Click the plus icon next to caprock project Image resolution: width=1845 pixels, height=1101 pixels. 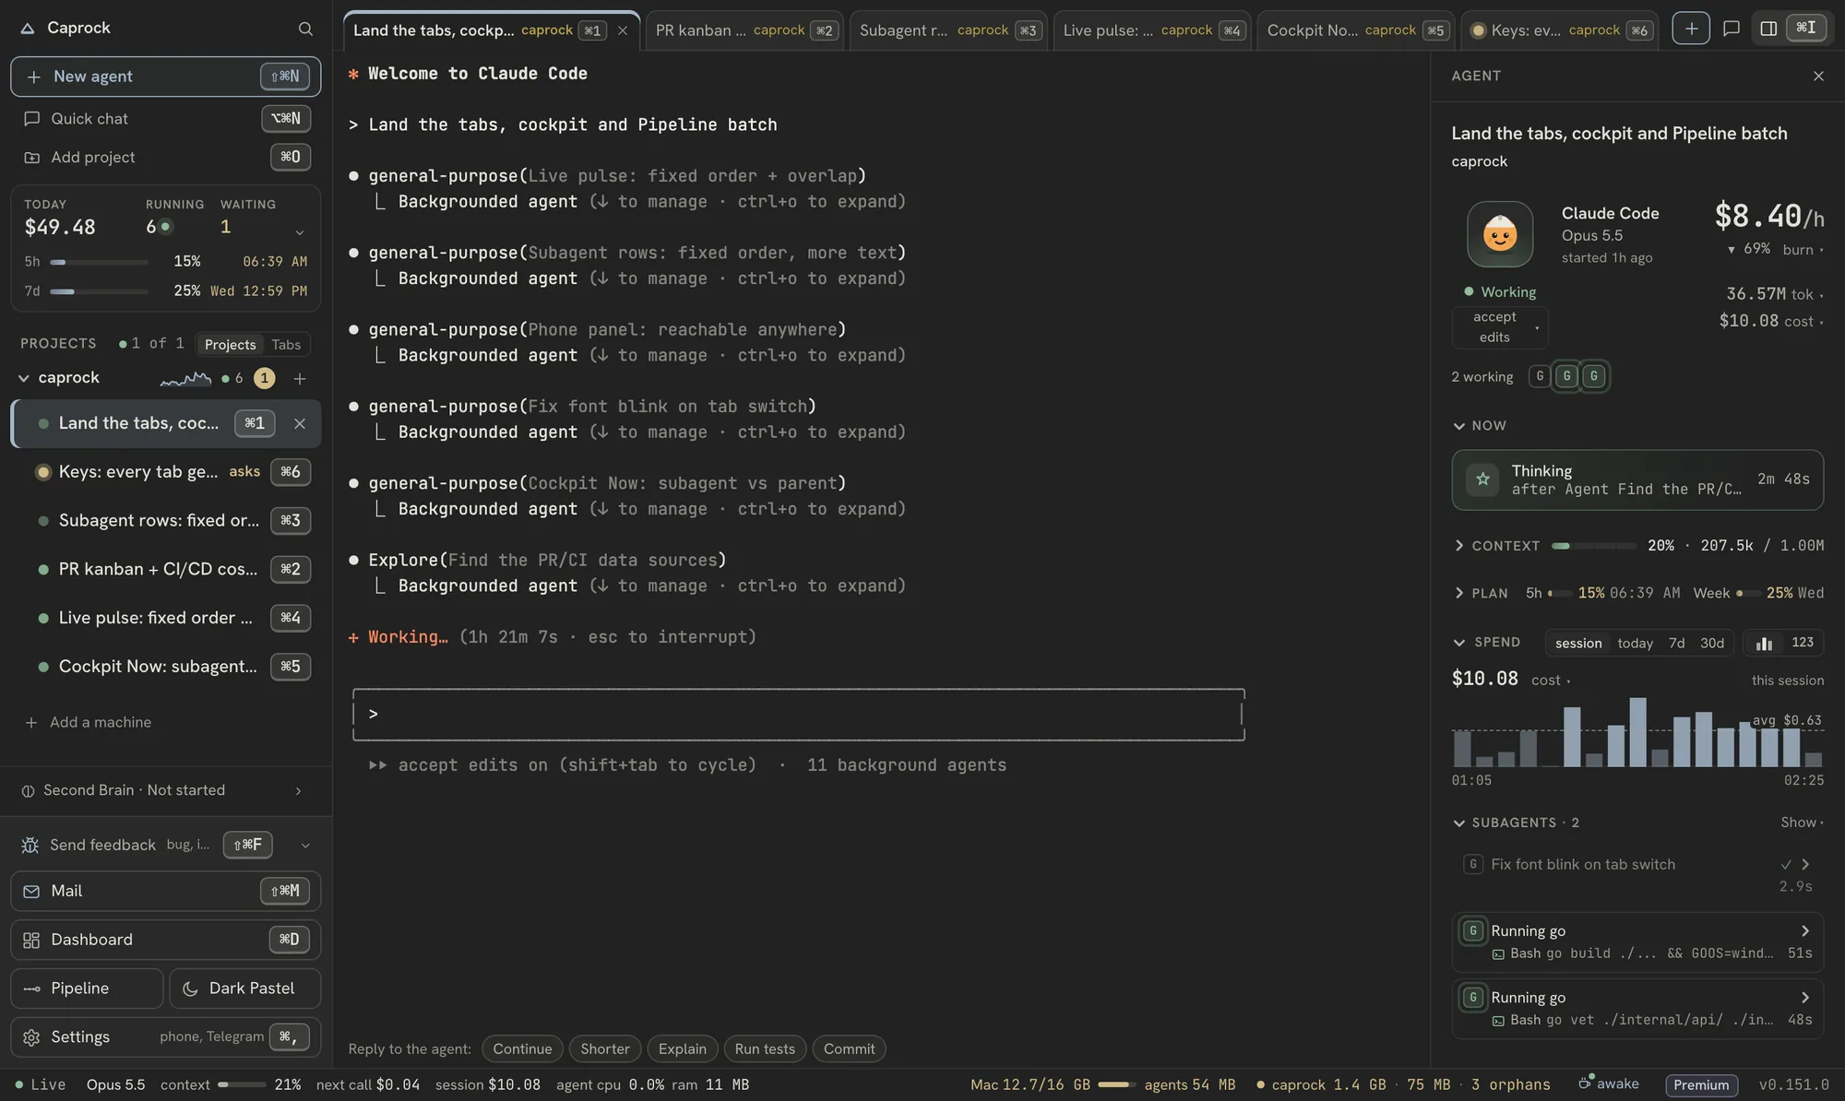[x=300, y=379]
